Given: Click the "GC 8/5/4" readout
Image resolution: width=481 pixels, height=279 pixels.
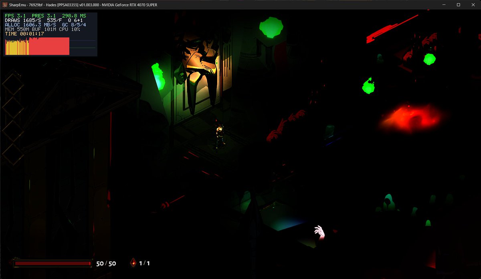Looking at the screenshot, I should pos(74,25).
